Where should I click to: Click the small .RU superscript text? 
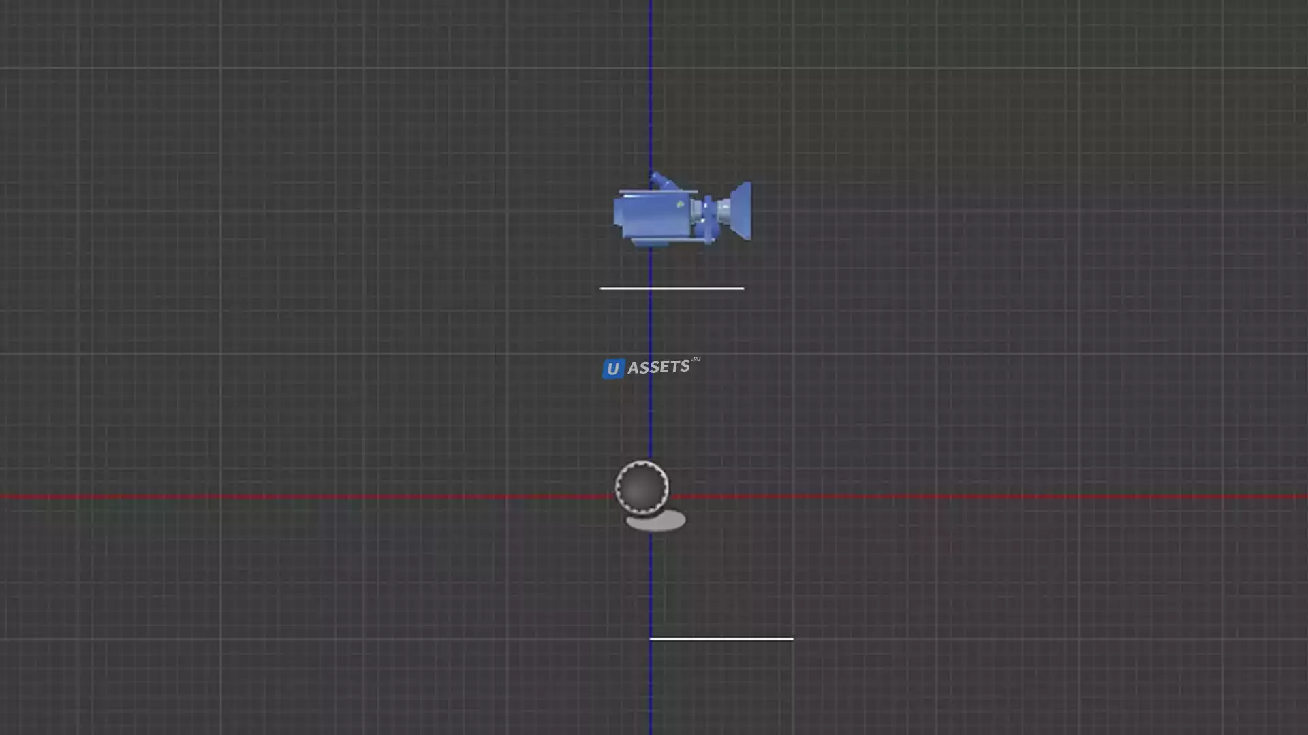click(696, 359)
